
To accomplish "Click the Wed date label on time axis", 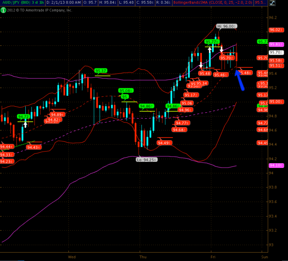I will [72, 257].
